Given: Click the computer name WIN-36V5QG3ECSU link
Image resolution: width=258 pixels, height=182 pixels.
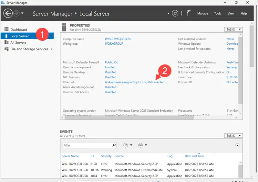Looking at the screenshot, I should (x=118, y=39).
